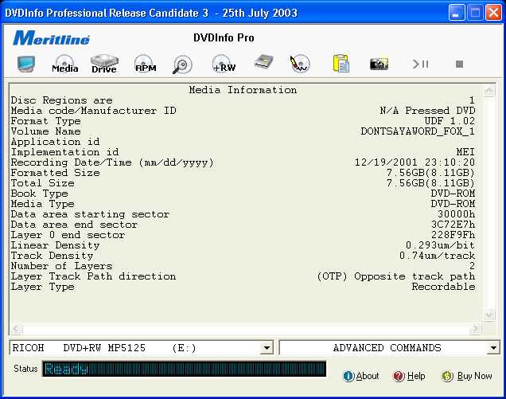Select the 'Disc Regions are' row
The image size is (506, 399).
(x=243, y=100)
